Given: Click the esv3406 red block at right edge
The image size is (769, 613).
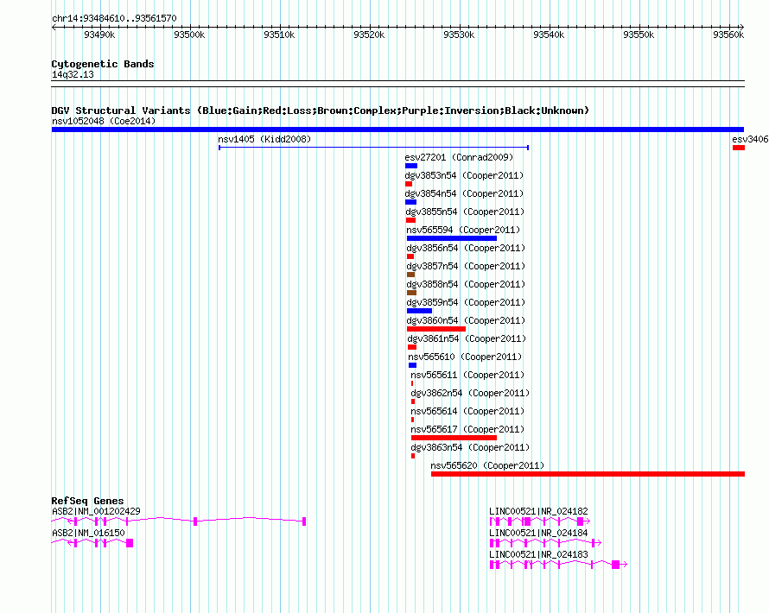Looking at the screenshot, I should click(x=739, y=148).
